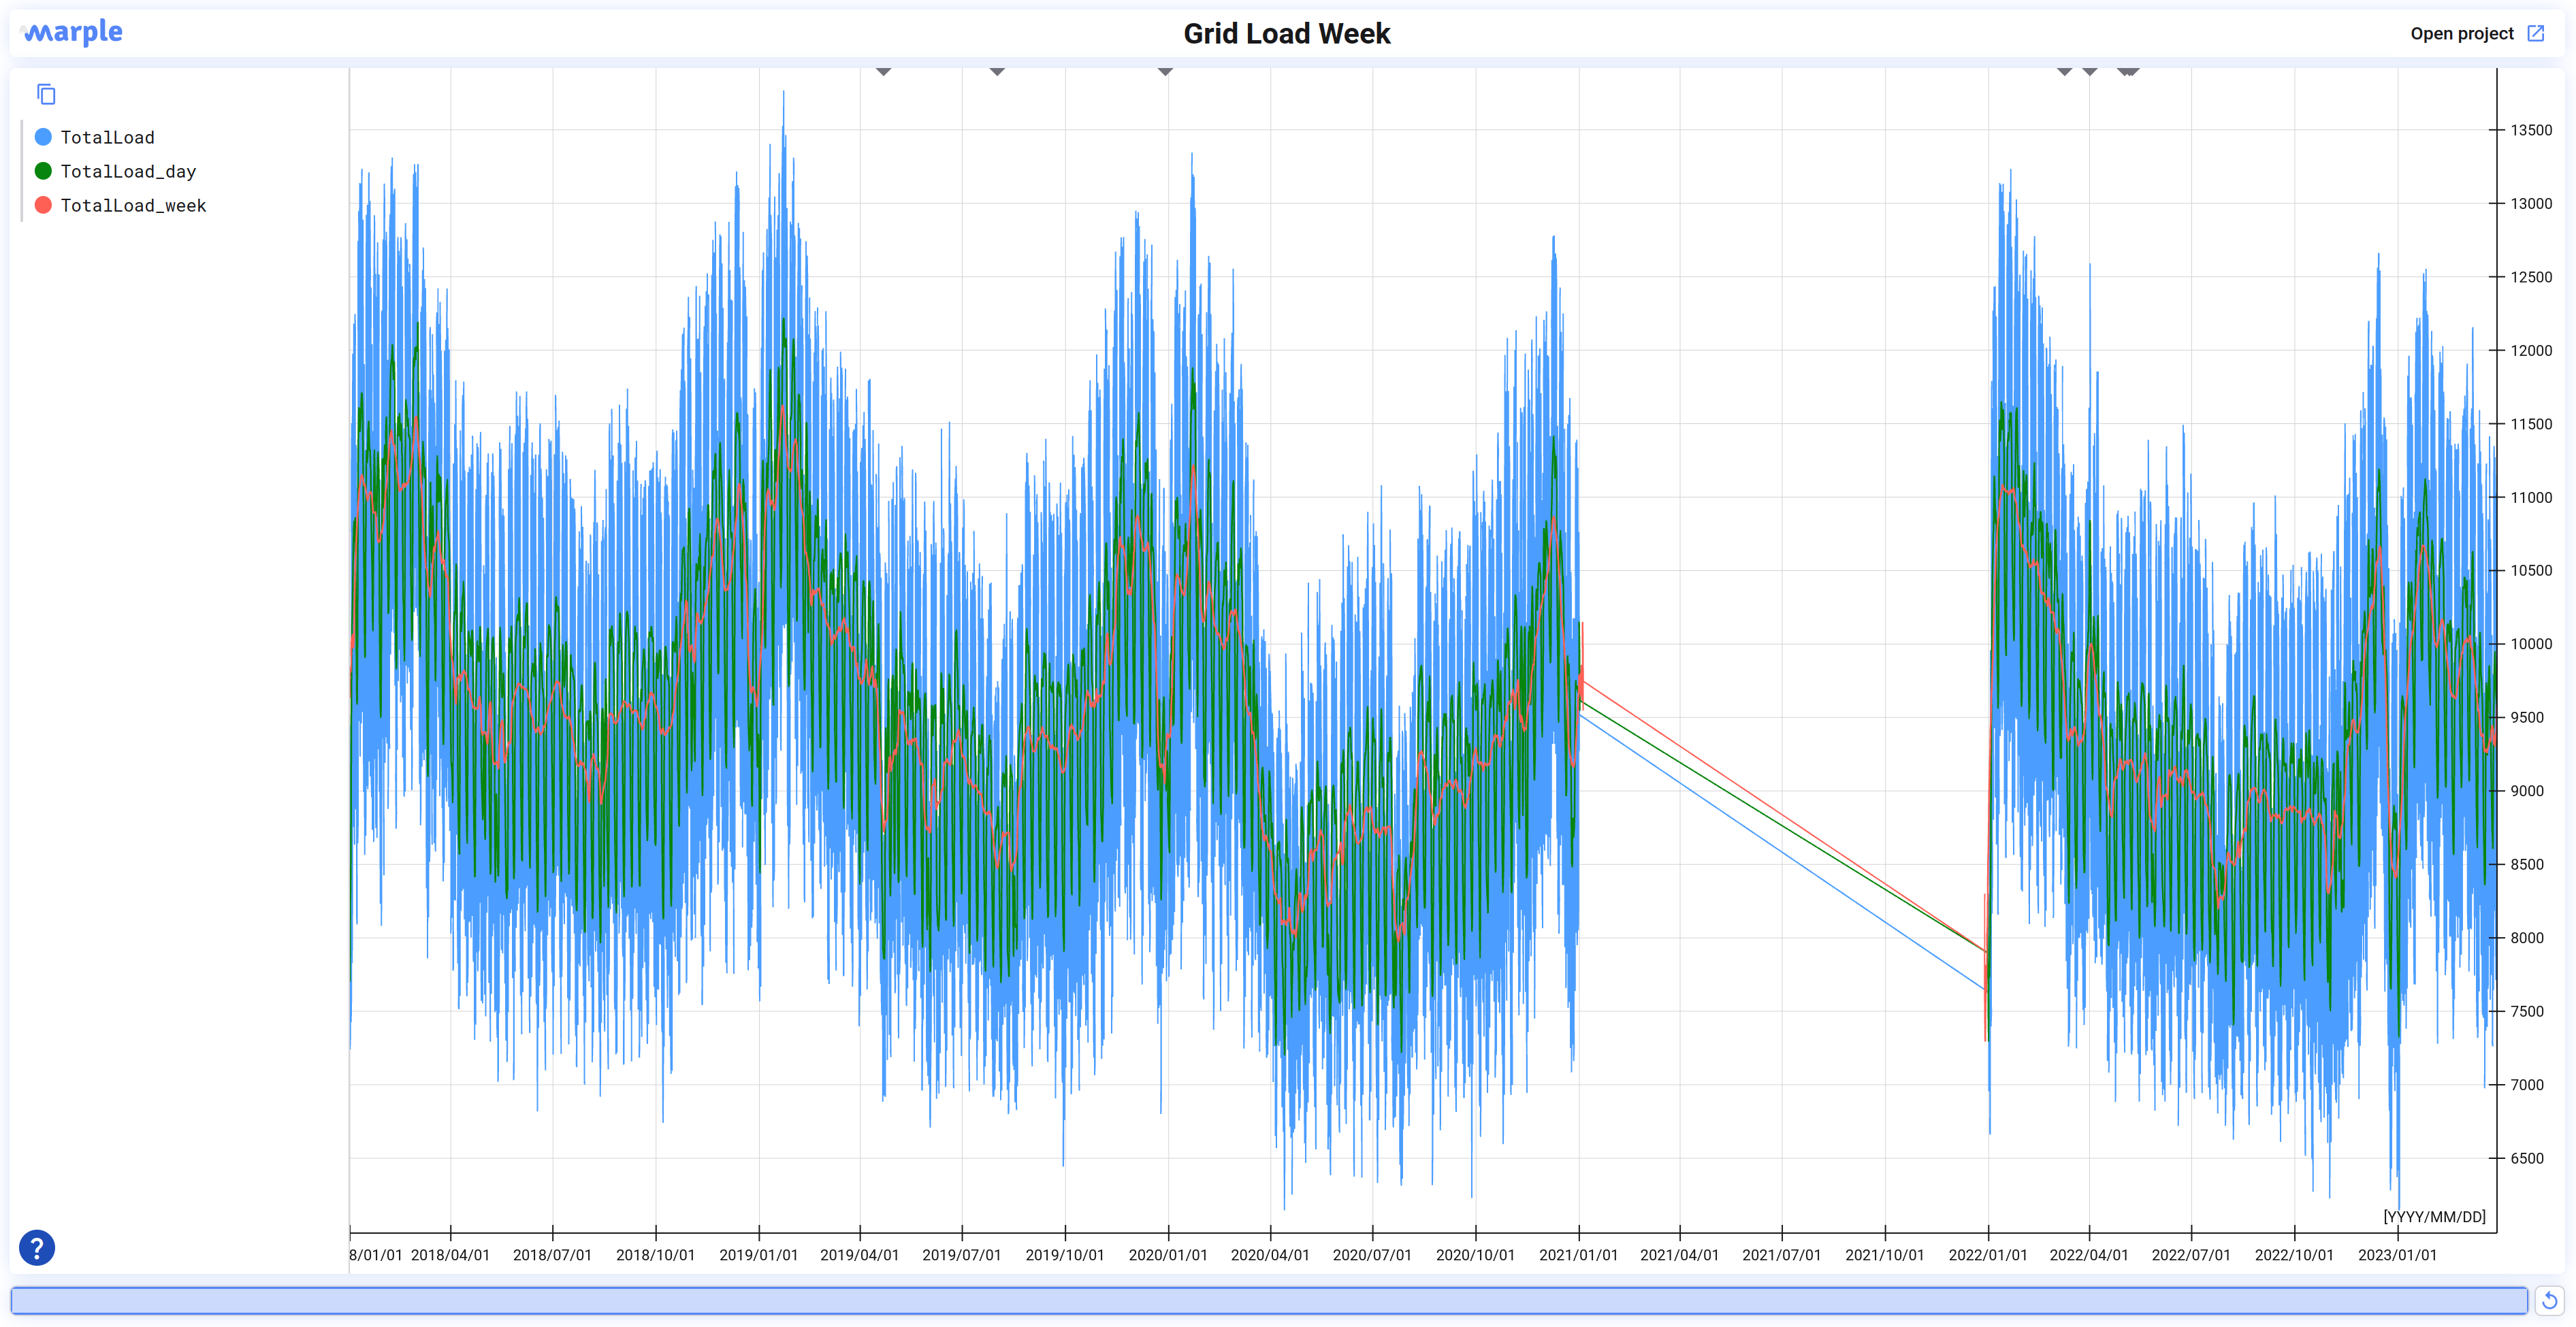This screenshot has width=2576, height=1327.
Task: Click the event marker just before 2019/07/01
Action: (x=997, y=71)
